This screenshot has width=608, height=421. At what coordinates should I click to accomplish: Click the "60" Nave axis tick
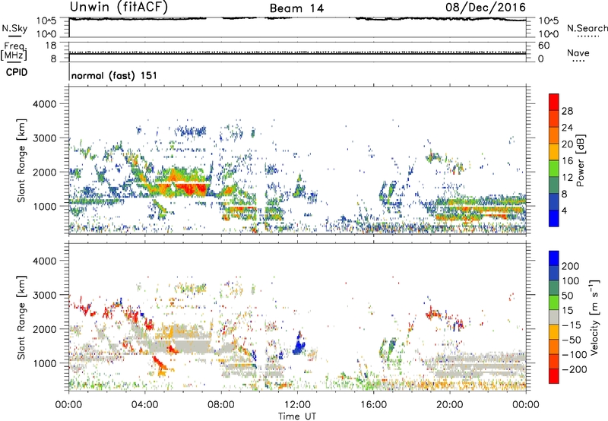(543, 46)
